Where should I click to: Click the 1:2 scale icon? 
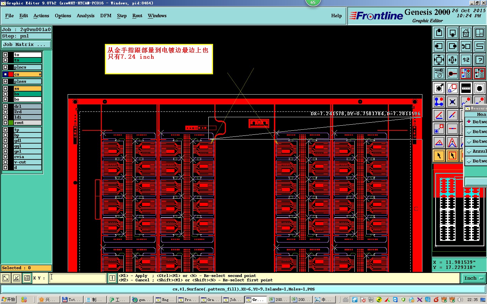tap(466, 60)
